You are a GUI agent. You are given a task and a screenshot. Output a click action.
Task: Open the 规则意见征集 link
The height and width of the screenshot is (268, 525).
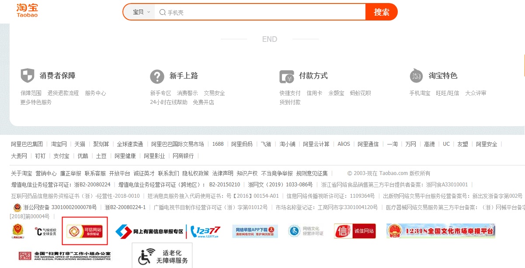[x=312, y=173]
